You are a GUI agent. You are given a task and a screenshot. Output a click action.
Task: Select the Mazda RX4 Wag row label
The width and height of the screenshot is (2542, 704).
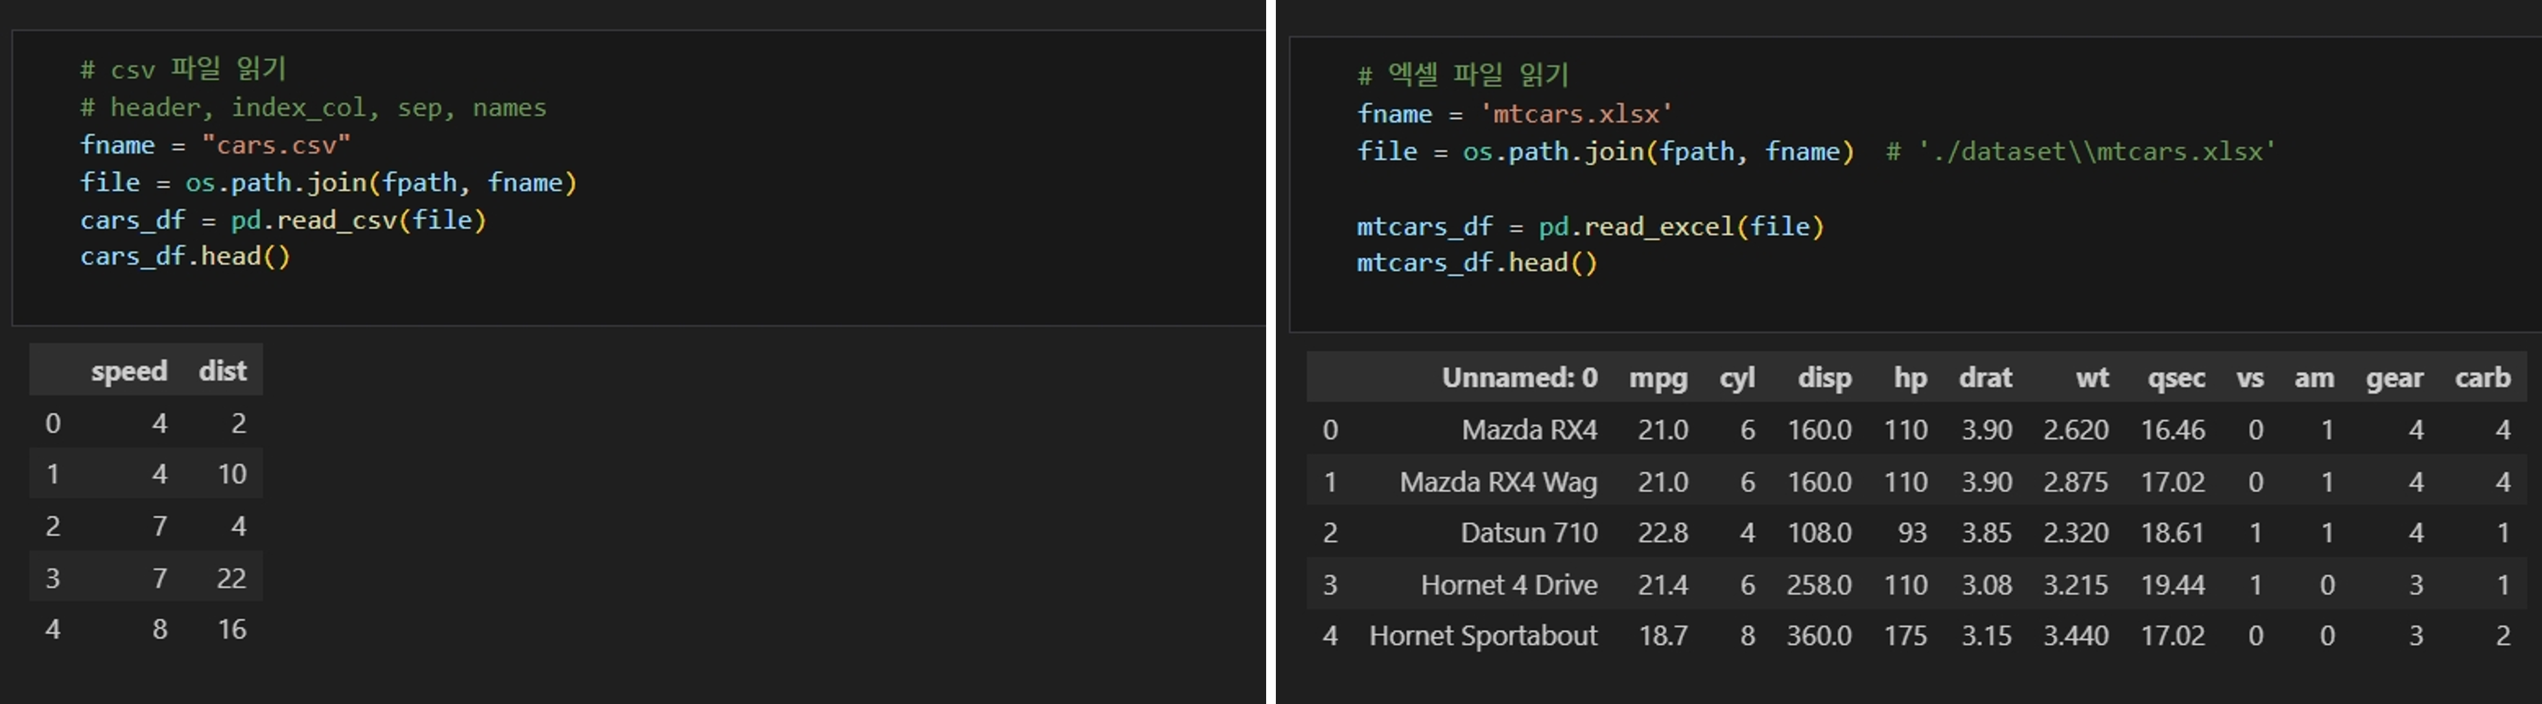pyautogui.click(x=1497, y=482)
